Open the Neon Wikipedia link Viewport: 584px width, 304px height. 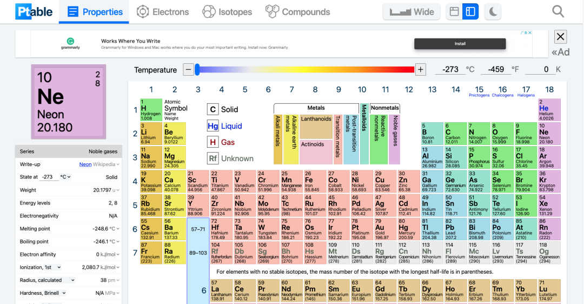coord(85,164)
